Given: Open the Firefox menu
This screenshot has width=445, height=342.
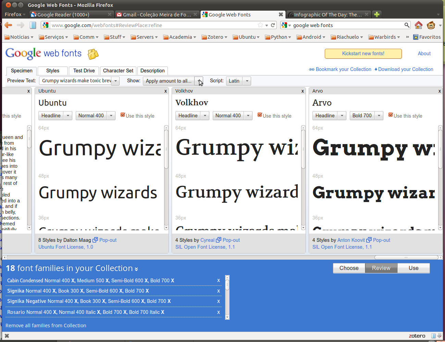Looking at the screenshot, I should [15, 14].
